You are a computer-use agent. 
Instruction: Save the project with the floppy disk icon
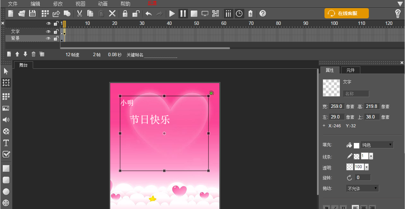pos(32,14)
